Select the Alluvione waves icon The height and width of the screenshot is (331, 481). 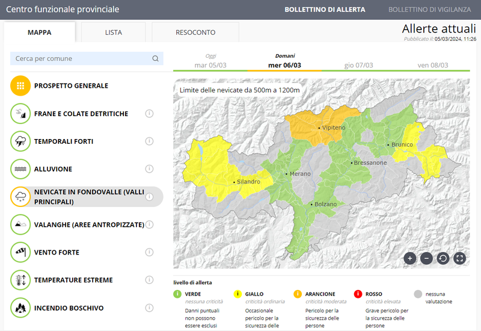[x=20, y=169]
